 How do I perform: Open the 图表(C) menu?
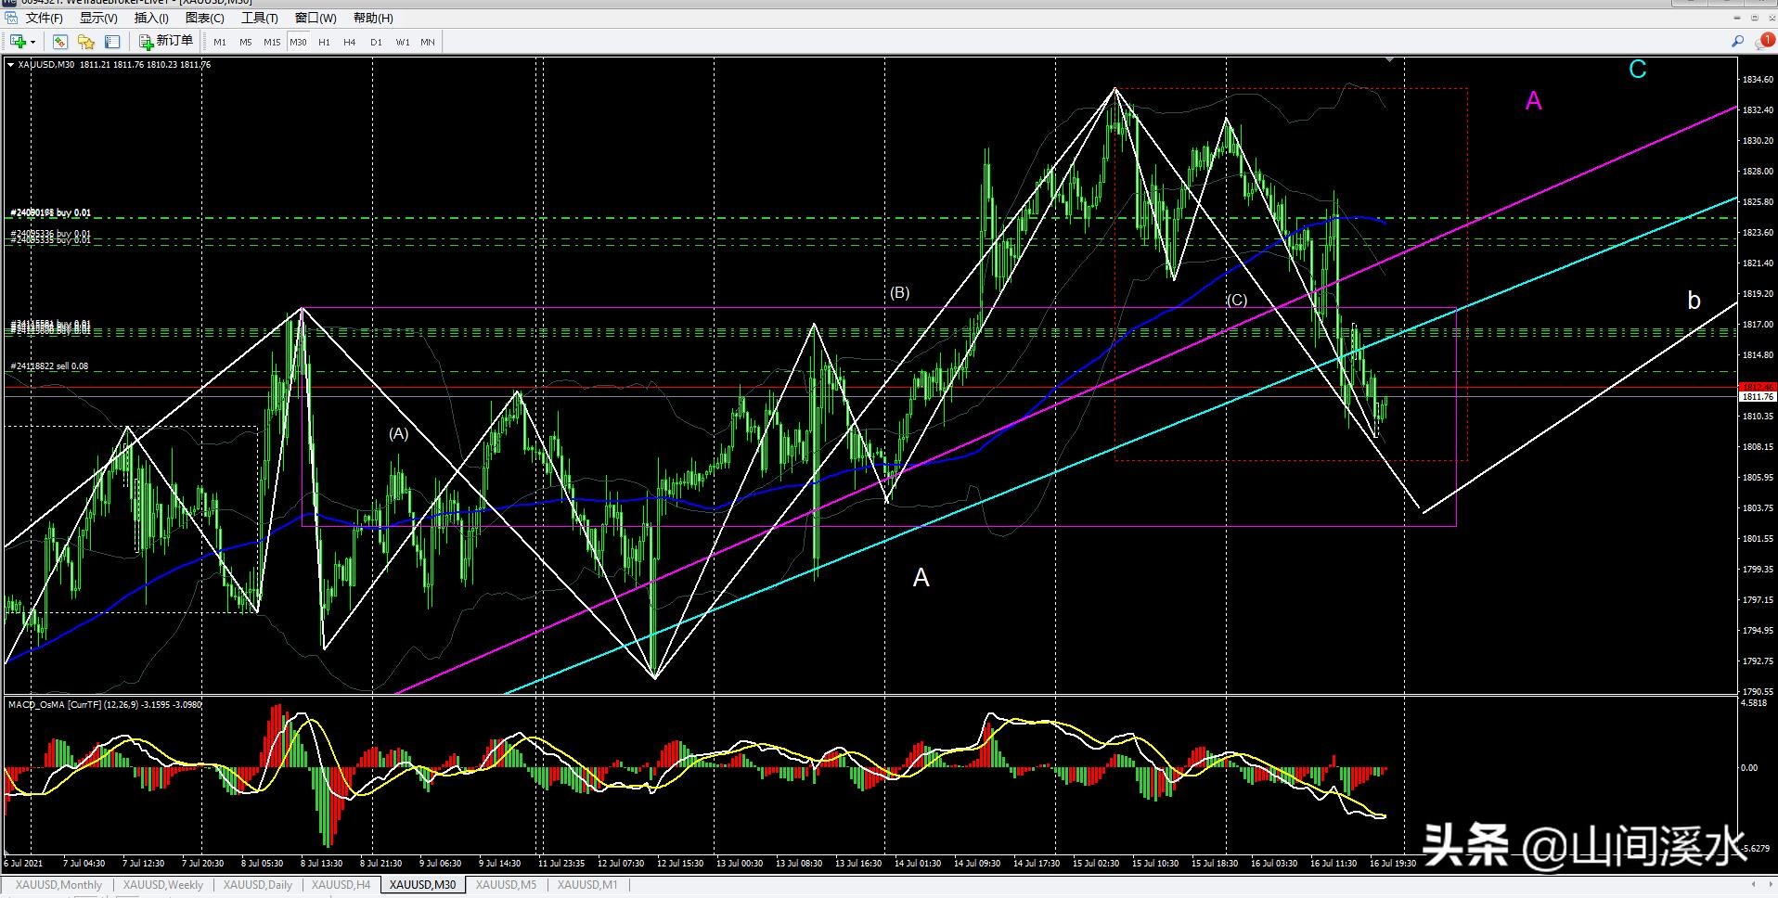click(x=204, y=18)
